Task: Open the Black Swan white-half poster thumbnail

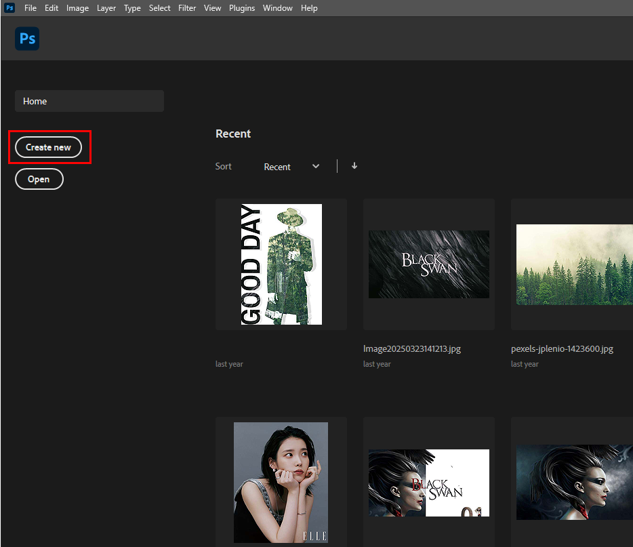Action: click(x=429, y=482)
